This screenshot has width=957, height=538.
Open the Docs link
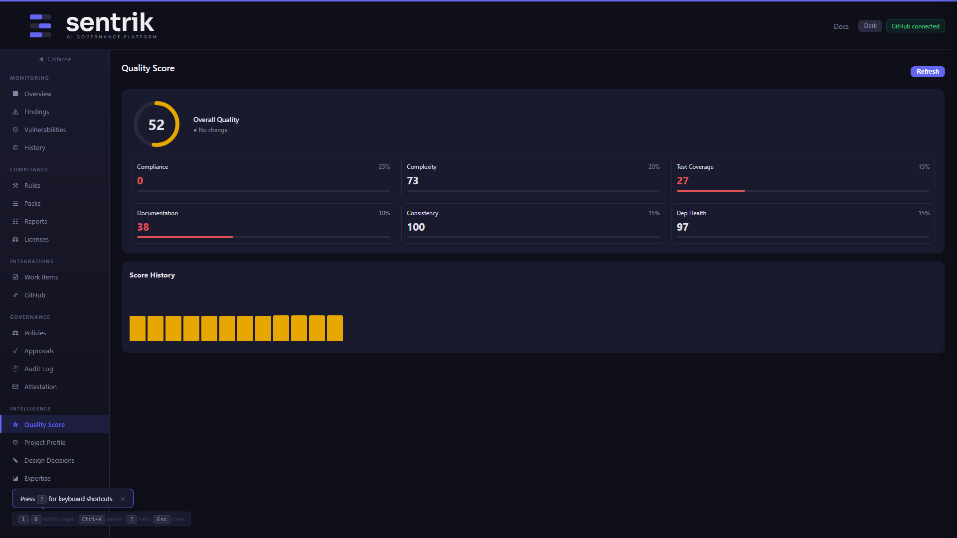click(x=841, y=26)
